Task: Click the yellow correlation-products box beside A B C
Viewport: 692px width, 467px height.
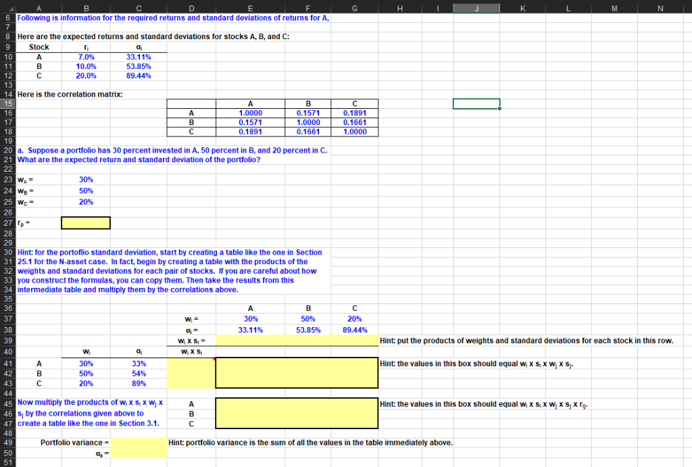Action: point(296,412)
